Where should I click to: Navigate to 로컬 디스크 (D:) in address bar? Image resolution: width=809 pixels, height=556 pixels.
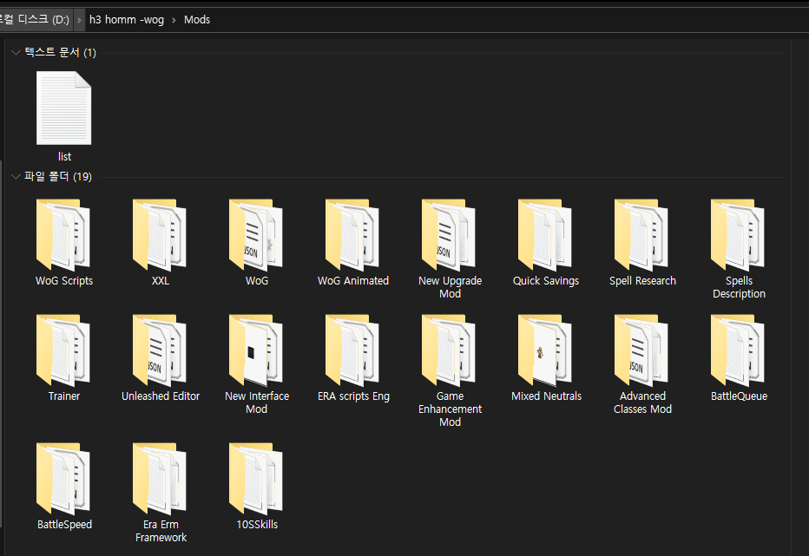pos(35,20)
